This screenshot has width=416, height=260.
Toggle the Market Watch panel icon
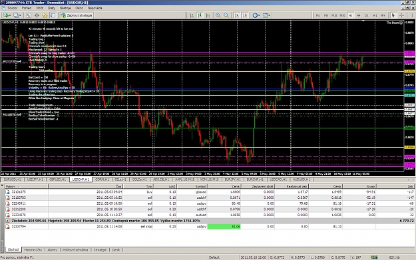[29, 15]
